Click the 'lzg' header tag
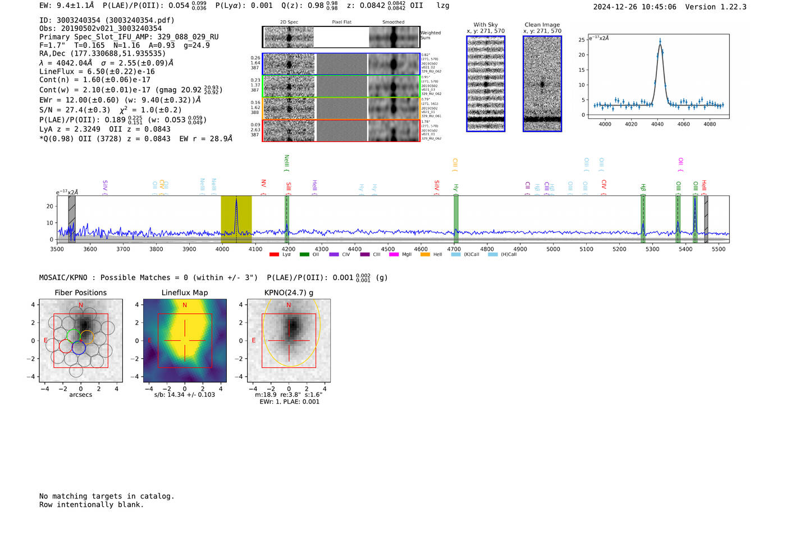 [443, 6]
